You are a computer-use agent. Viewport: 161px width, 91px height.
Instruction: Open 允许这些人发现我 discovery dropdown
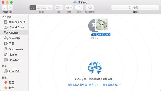[x=83, y=85]
